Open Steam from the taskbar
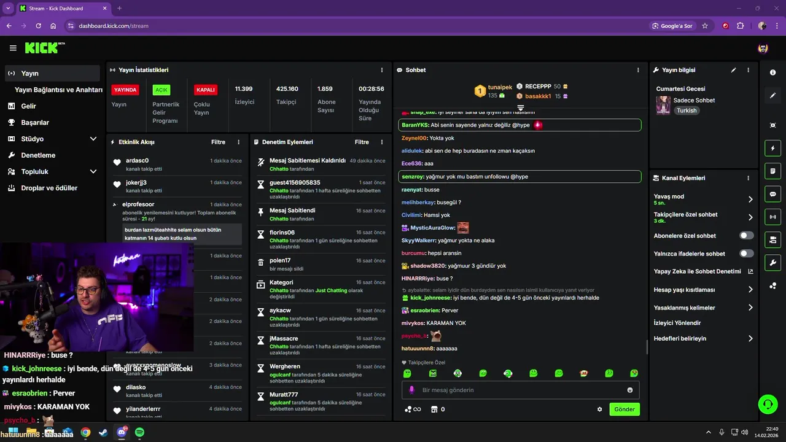Viewport: 786px width, 442px height. pos(103,432)
